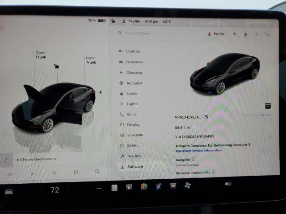The width and height of the screenshot is (286, 214).
Task: Open the Lights settings
Action: click(129, 104)
